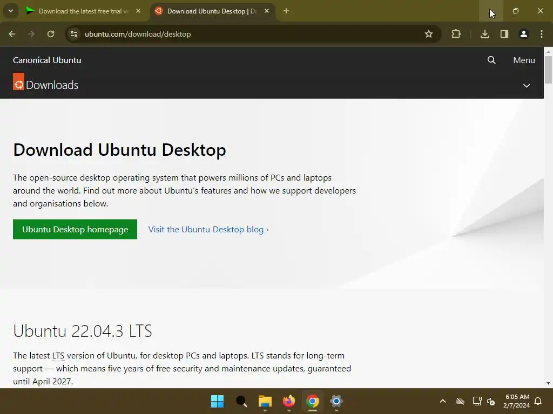
Task: Open the Chrome profile avatar
Action: pyautogui.click(x=524, y=34)
